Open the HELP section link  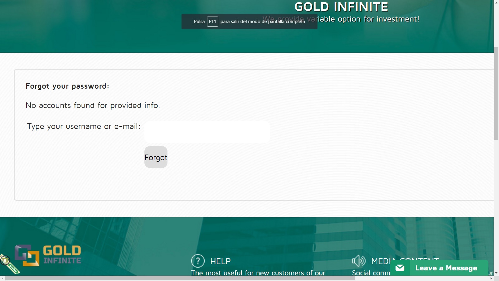tap(220, 261)
